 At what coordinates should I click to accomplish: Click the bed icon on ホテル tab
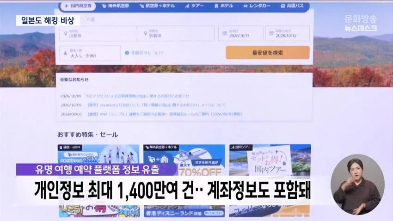(216, 6)
